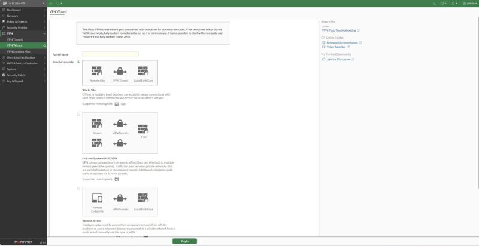The image size is (479, 246).
Task: Expand Security Fabric chevron in sidebar
Action: click(x=44, y=75)
